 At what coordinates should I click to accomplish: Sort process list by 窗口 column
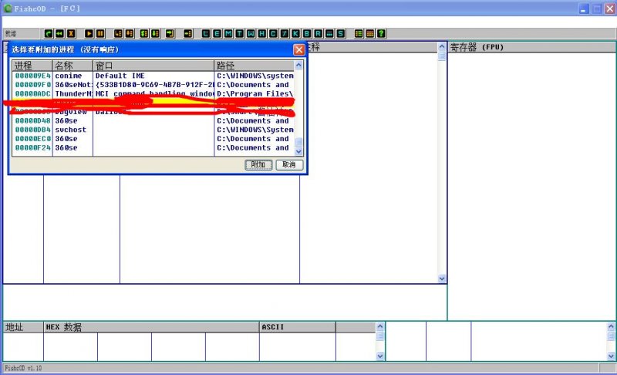pos(153,66)
